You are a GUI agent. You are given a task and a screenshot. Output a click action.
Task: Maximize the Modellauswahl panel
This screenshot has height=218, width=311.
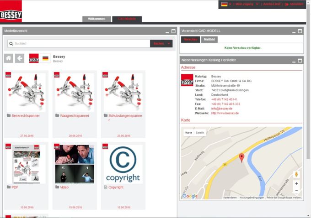point(173,31)
